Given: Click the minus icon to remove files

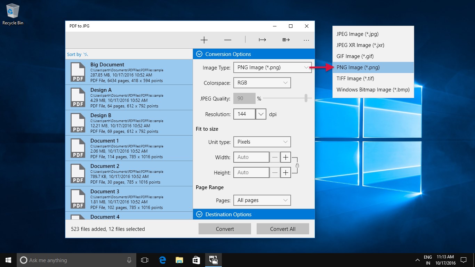Looking at the screenshot, I should (x=228, y=40).
